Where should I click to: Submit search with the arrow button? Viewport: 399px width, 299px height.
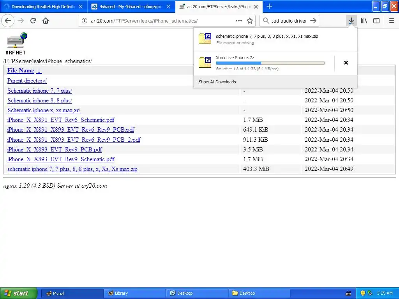[314, 21]
